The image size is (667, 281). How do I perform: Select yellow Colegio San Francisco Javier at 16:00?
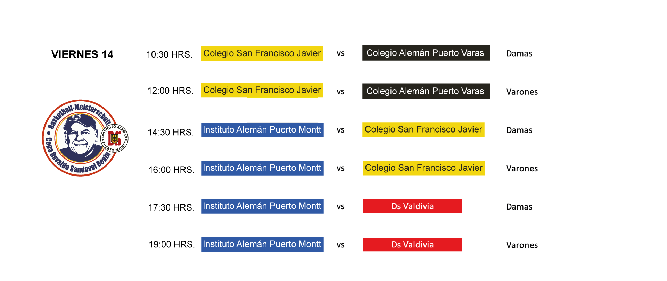pos(423,168)
